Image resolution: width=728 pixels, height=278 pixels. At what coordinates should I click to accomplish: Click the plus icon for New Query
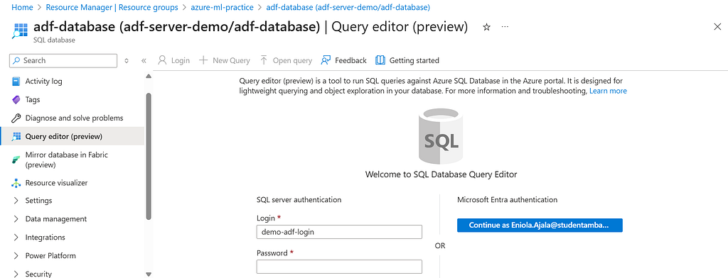(203, 60)
